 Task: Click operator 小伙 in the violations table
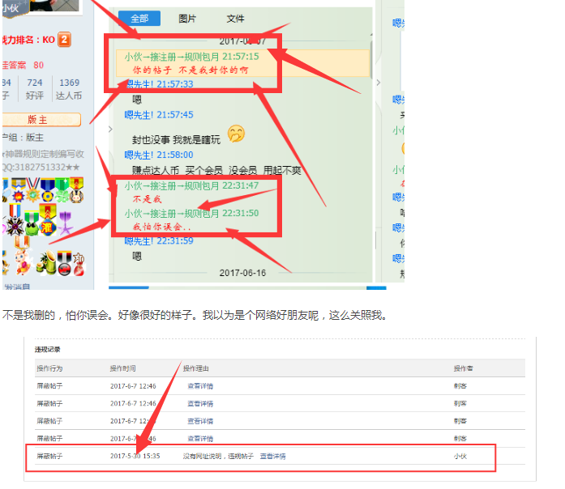[460, 457]
